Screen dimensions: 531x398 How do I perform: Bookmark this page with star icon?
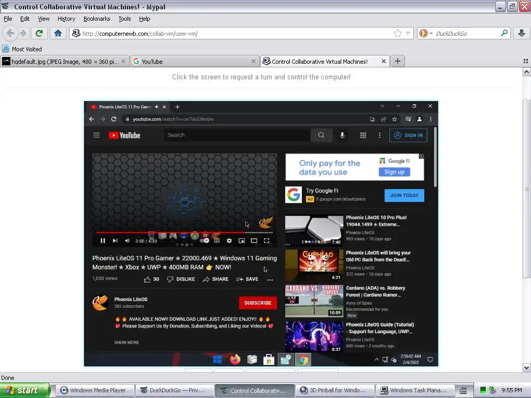point(398,33)
